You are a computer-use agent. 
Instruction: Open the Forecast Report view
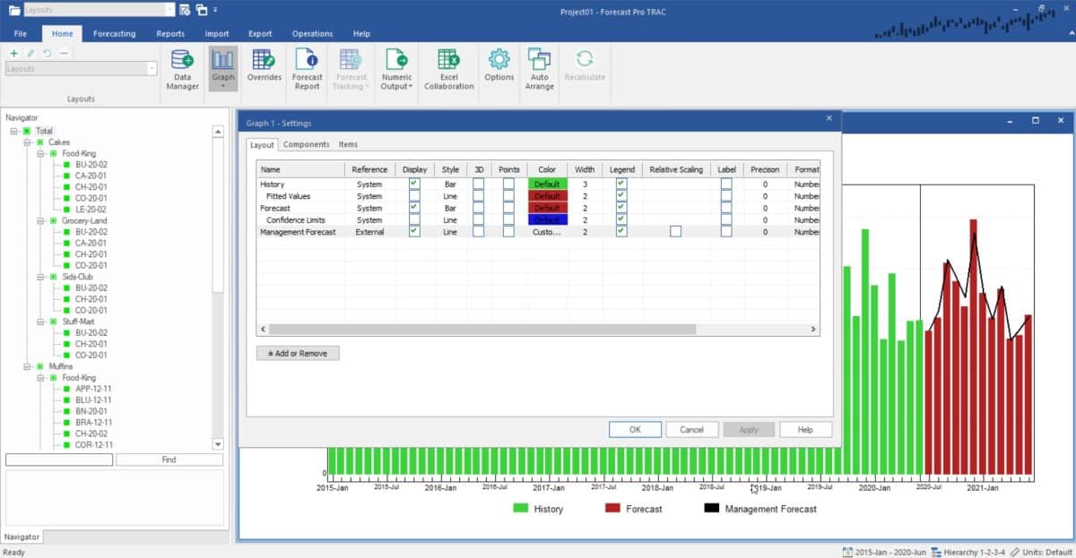(307, 68)
